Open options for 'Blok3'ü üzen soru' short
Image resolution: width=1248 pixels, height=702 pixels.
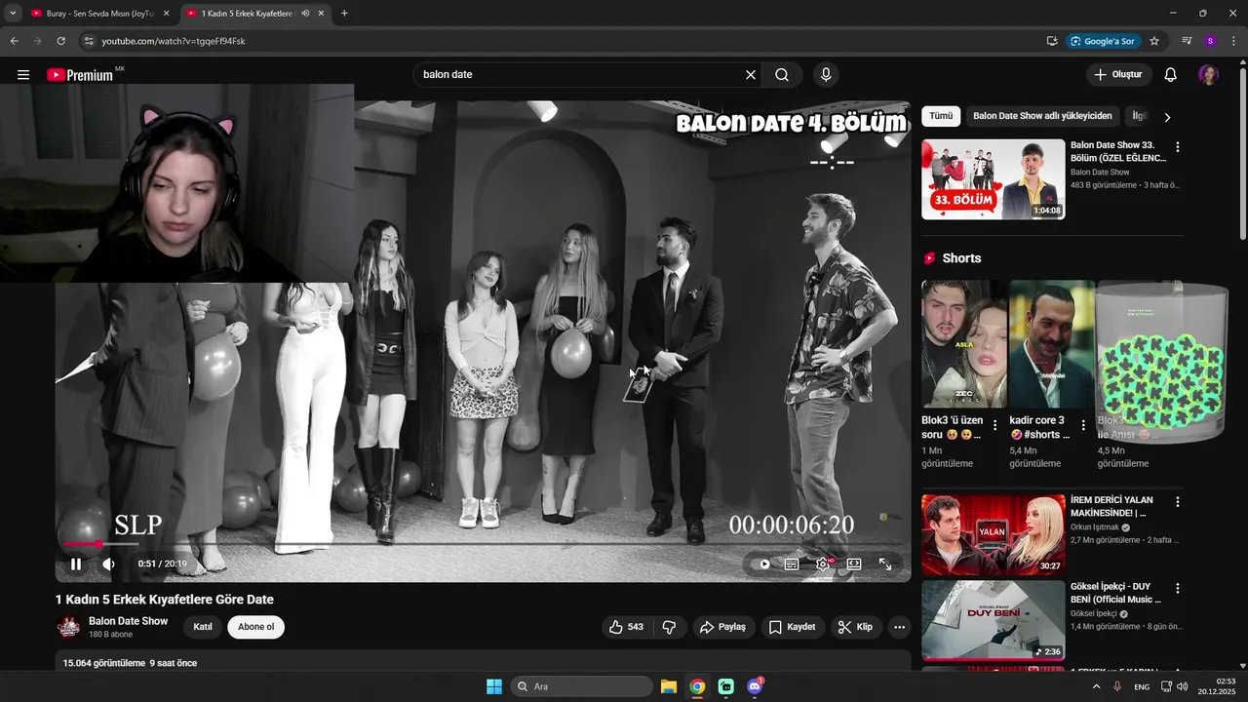[994, 426]
